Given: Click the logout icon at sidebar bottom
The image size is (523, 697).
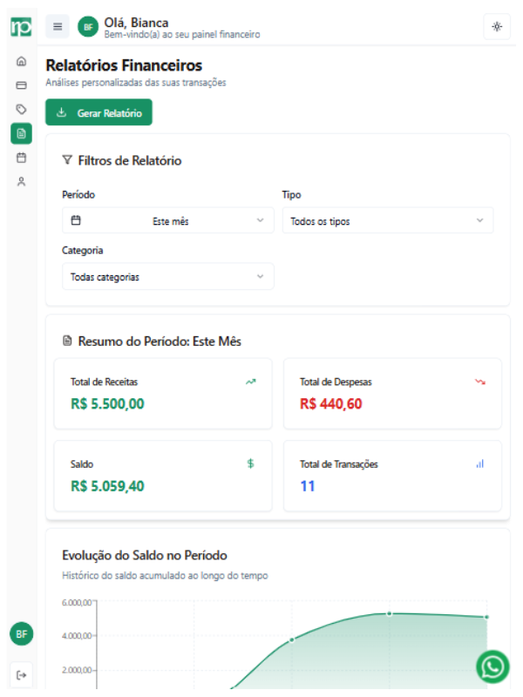Looking at the screenshot, I should coord(22,674).
